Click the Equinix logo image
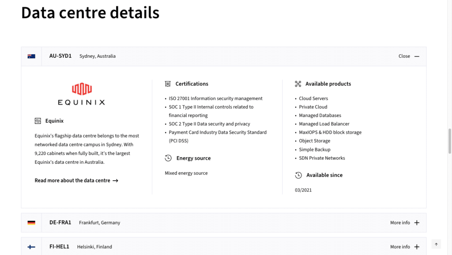The height and width of the screenshot is (255, 452). (82, 94)
